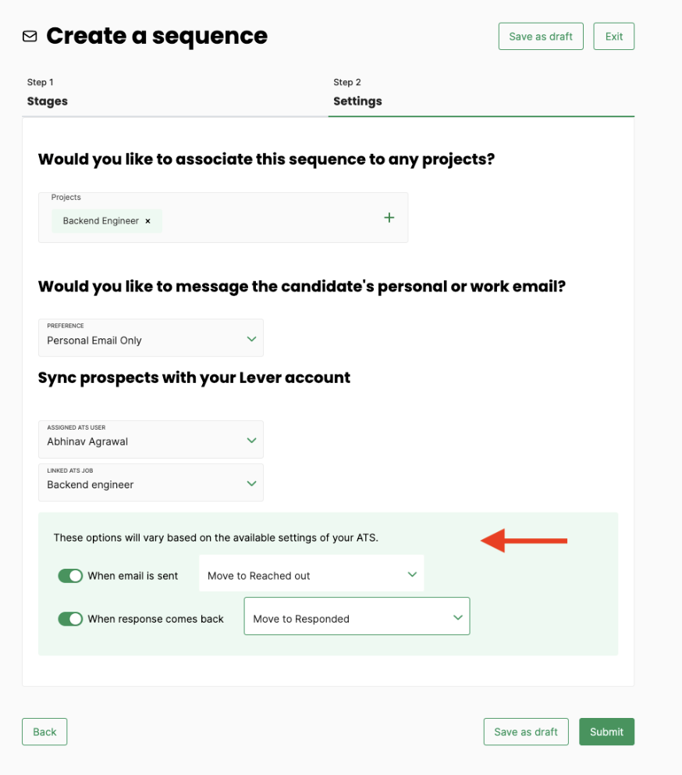Screen dimensions: 682x775
Task: Remove the Backend Engineer project tag
Action: 147,221
